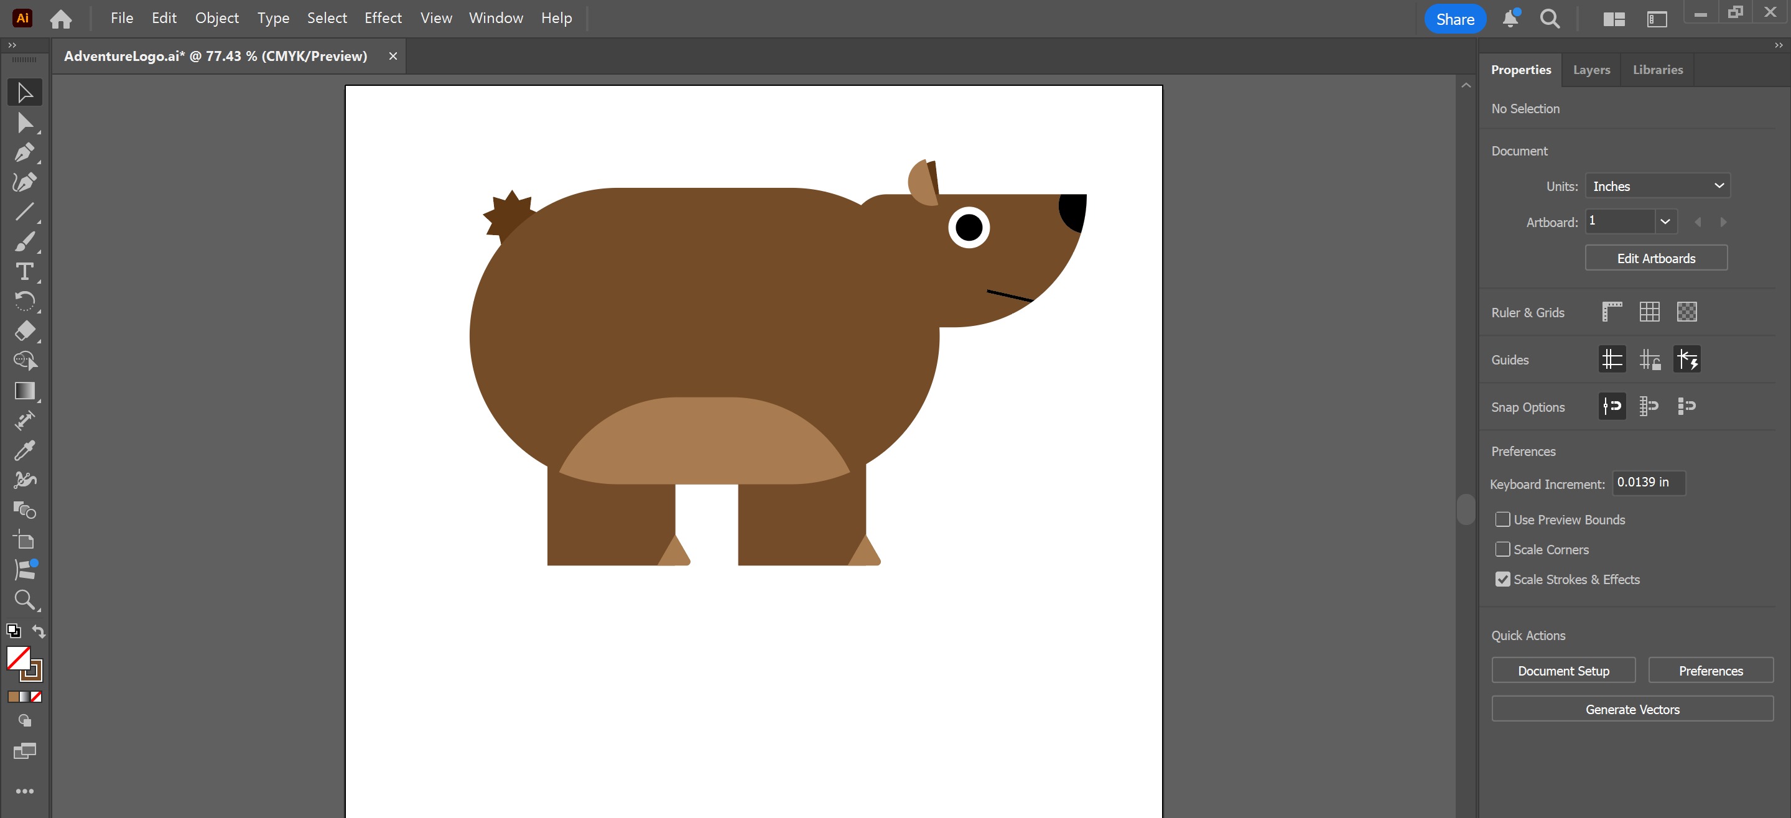Click the vertical scrollbar thumb

pos(1466,509)
